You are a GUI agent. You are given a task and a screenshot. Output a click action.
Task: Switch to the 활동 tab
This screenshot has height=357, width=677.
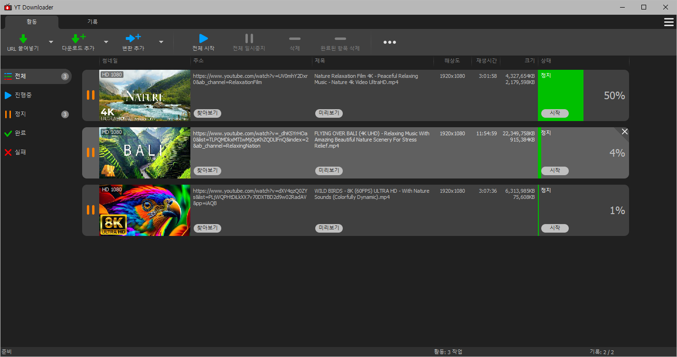pos(31,22)
